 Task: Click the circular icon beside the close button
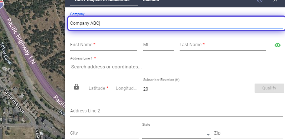click(x=260, y=0)
